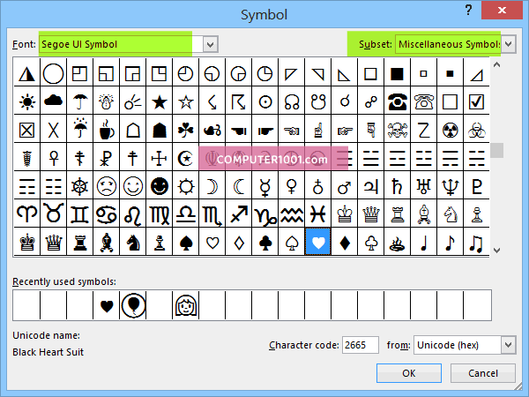Pick the biohazard sign symbol
This screenshot has height=397, width=529.
(x=476, y=130)
